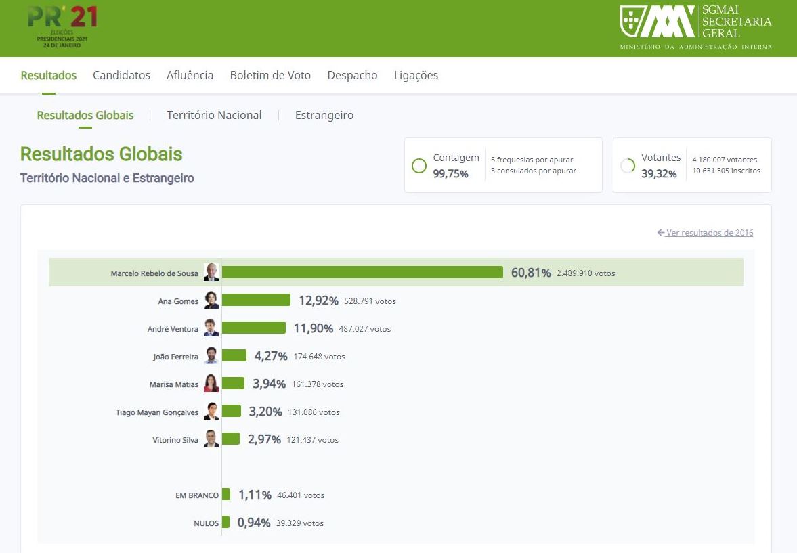
Task: Click the back arrow beside Ver resultados de 2016
Action: [661, 232]
